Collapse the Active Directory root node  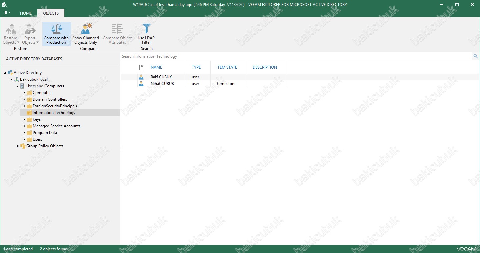pos(5,73)
